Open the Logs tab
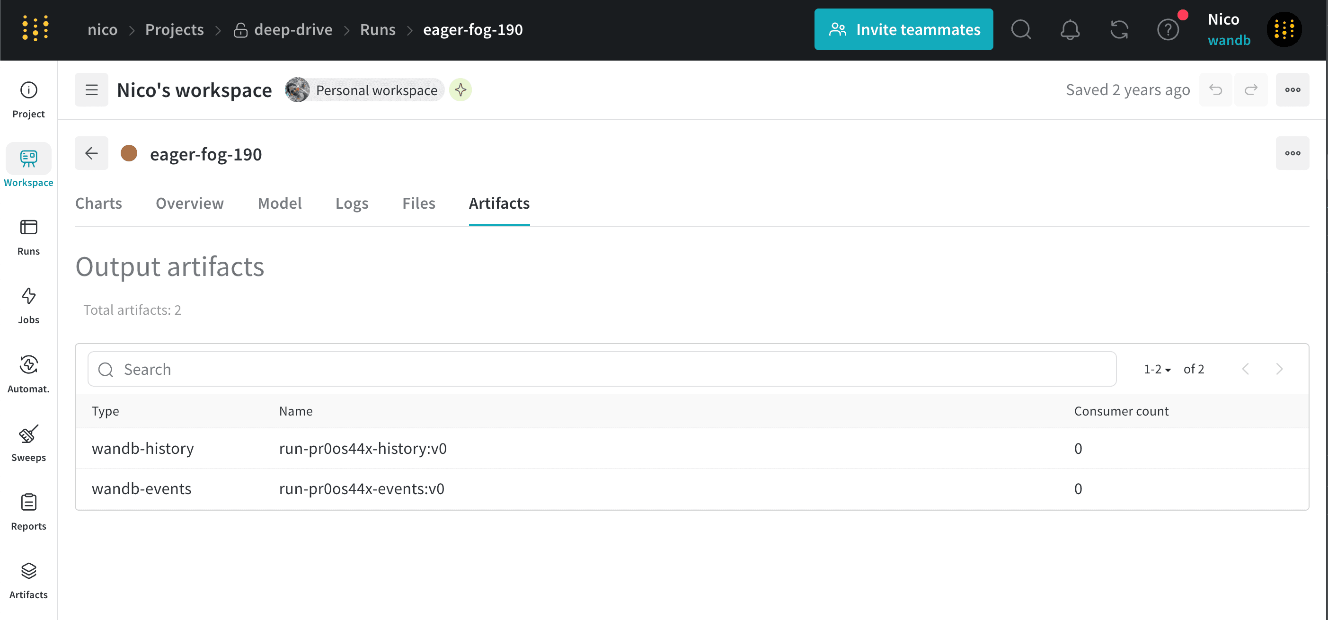The image size is (1328, 620). (352, 203)
